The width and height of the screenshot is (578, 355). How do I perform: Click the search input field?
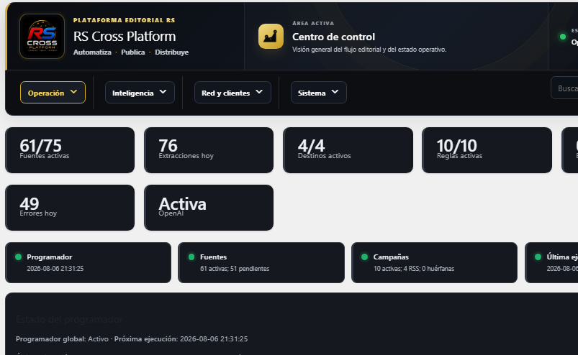click(x=564, y=88)
